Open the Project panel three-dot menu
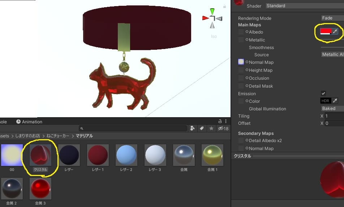Image resolution: width=344 pixels, height=207 pixels. 226,122
